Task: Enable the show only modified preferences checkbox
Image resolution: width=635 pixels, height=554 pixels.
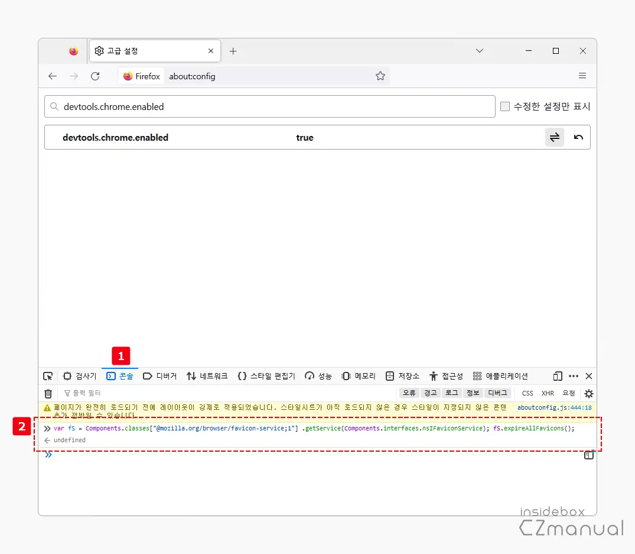Action: pyautogui.click(x=505, y=107)
